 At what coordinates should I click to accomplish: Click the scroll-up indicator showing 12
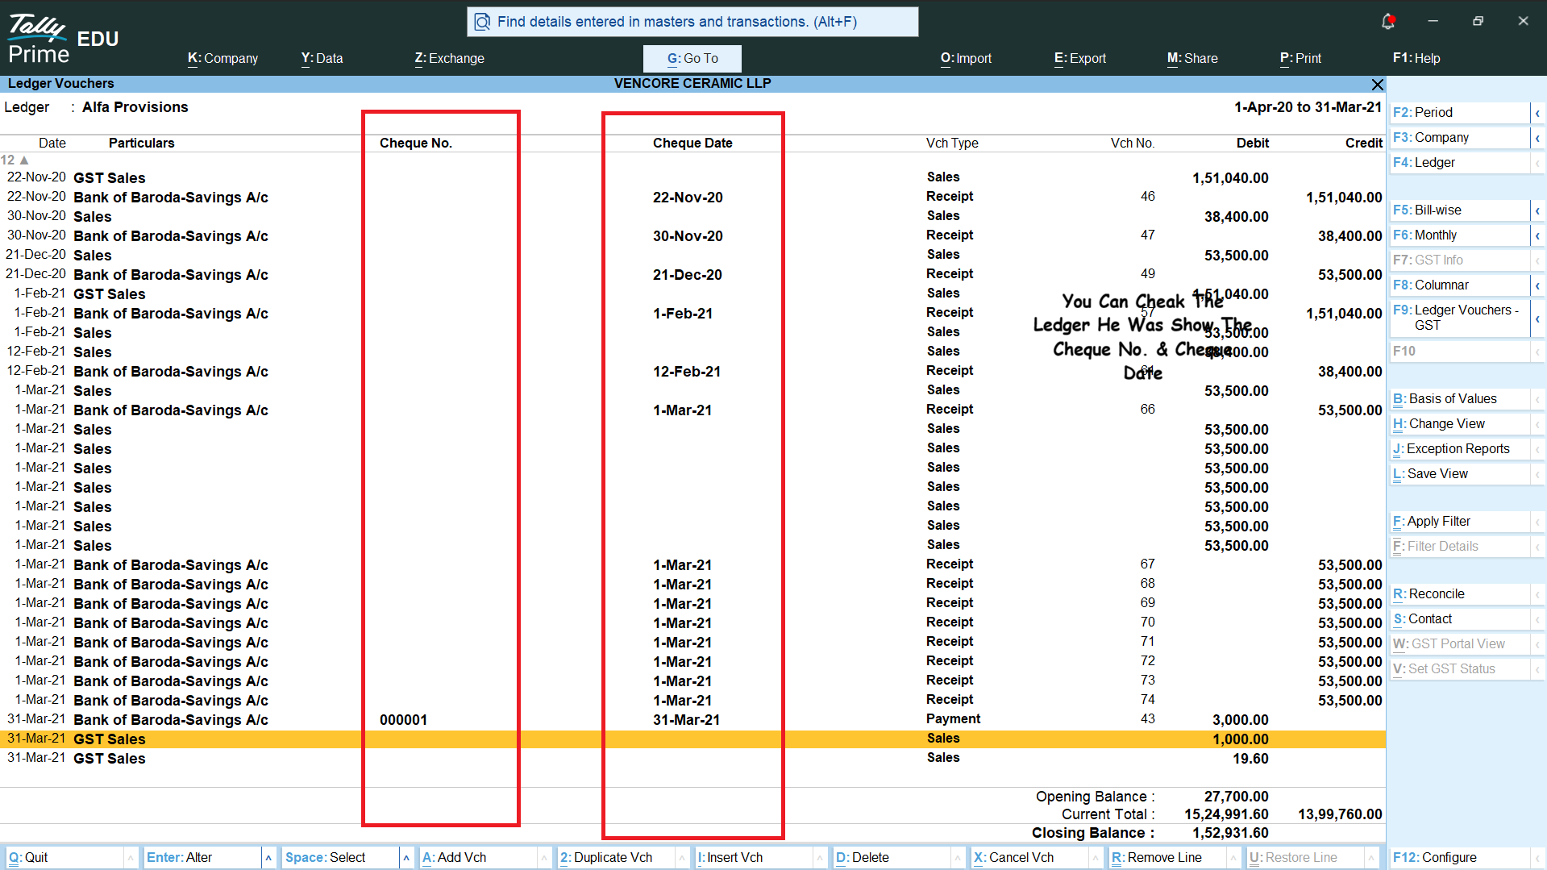pyautogui.click(x=15, y=160)
